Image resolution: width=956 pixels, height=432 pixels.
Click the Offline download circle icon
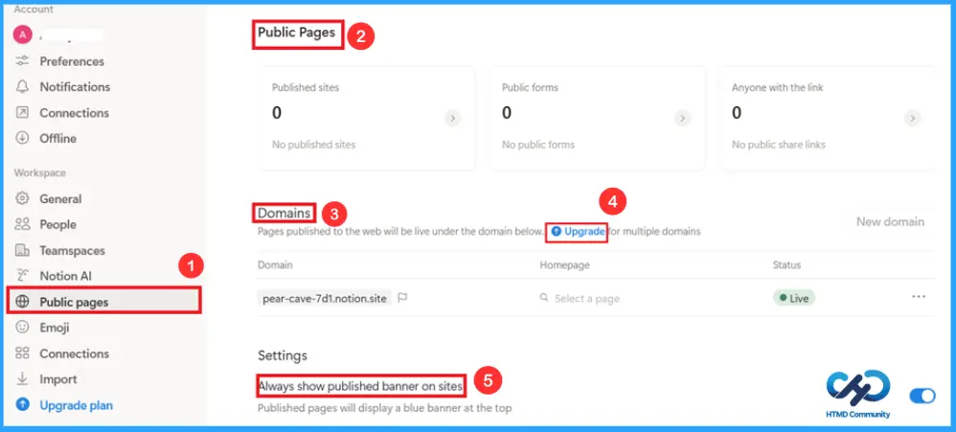pos(23,138)
